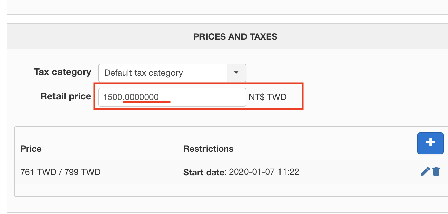Click the NT$ TWD currency label

point(267,97)
